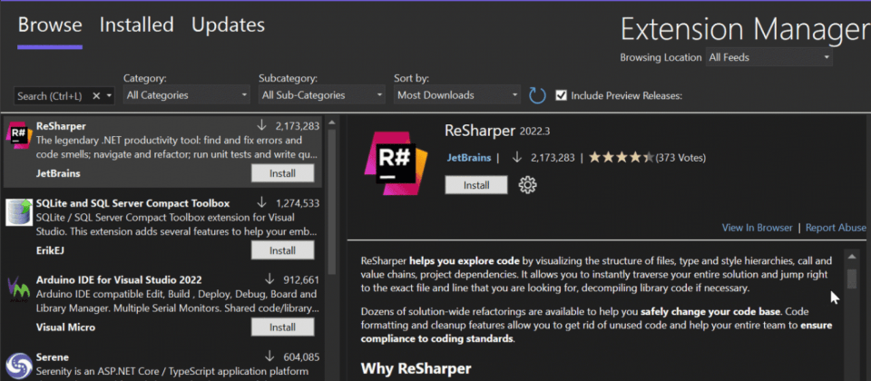Select Arduino IDE for Visual Studio 2022 title
871x381 pixels.
point(119,279)
